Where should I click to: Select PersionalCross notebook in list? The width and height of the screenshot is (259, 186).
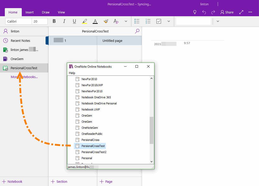(x=90, y=140)
